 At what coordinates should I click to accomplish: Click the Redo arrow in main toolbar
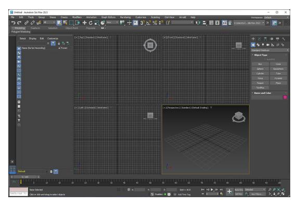pos(19,23)
